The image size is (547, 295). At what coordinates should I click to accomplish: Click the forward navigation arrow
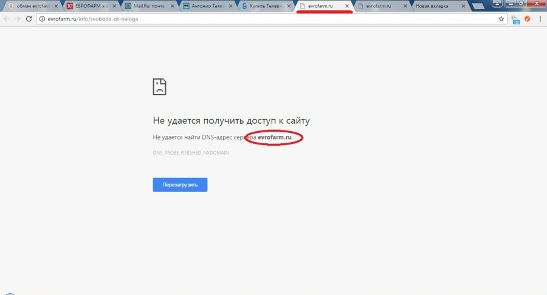pyautogui.click(x=18, y=19)
